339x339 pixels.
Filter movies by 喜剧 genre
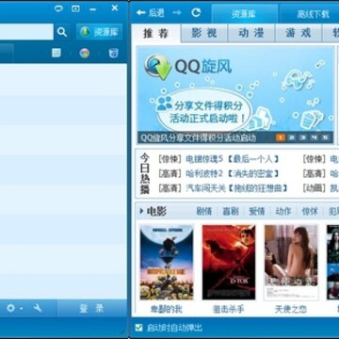(x=231, y=211)
